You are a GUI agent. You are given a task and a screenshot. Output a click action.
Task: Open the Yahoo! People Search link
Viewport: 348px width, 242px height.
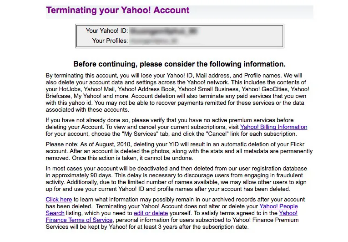[278, 206]
